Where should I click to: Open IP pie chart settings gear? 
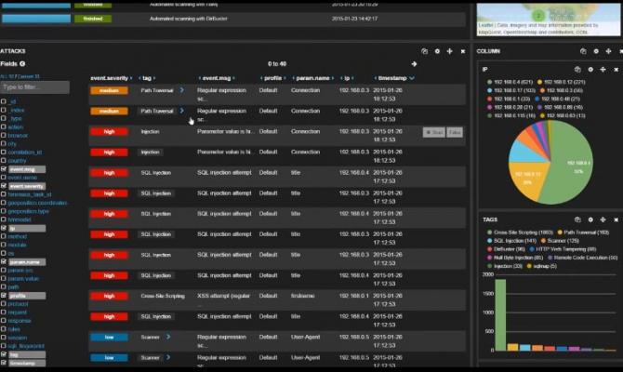point(590,70)
